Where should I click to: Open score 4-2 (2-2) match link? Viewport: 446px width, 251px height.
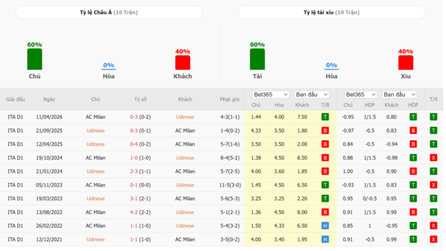coord(140,212)
